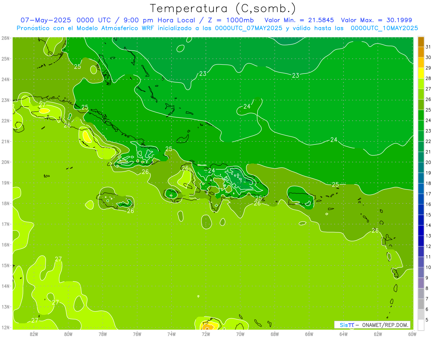Click the 28 value on color legend

428,78
